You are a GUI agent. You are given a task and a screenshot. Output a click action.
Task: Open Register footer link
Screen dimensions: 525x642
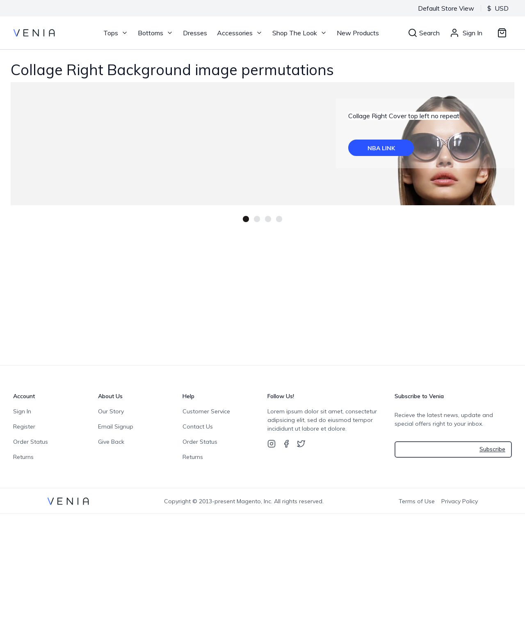pos(24,426)
